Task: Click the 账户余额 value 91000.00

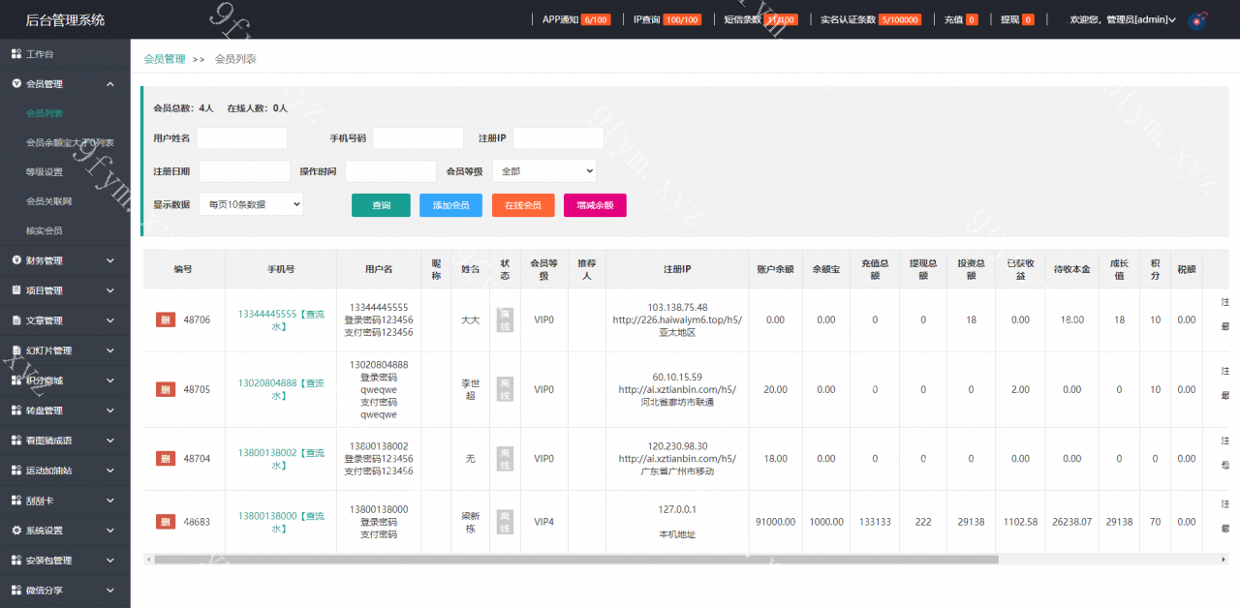Action: point(775,522)
